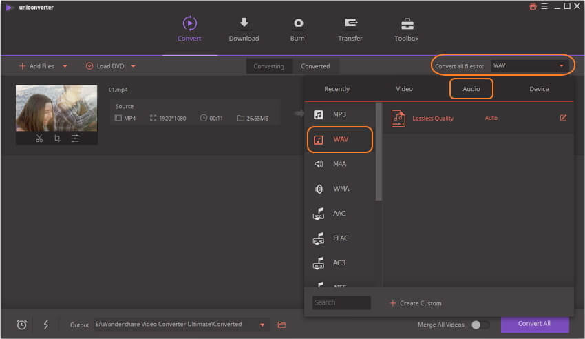This screenshot has width=585, height=339.
Task: Open the Toolbox section
Action: coord(406,29)
